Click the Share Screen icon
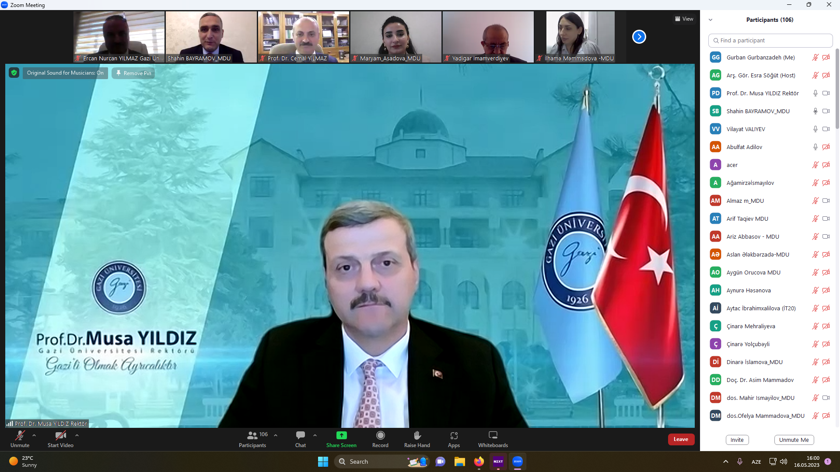This screenshot has height=472, width=840. coord(341,435)
